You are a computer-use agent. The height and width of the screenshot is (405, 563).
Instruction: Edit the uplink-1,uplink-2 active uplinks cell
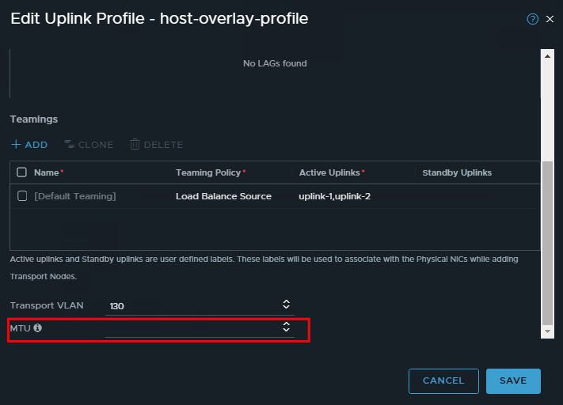click(334, 196)
